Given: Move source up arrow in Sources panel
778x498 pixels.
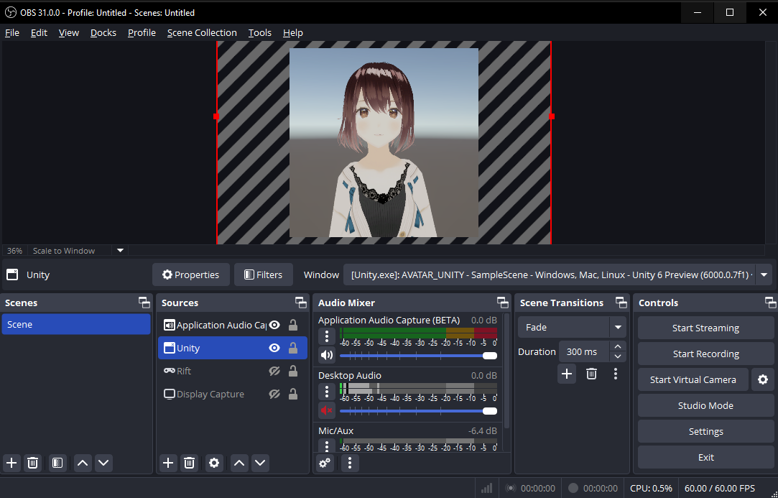Looking at the screenshot, I should pyautogui.click(x=239, y=464).
